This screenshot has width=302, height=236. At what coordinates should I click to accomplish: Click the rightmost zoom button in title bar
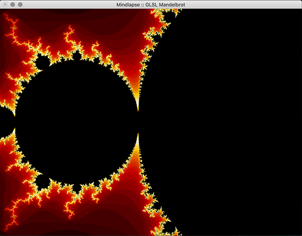[x=21, y=4]
